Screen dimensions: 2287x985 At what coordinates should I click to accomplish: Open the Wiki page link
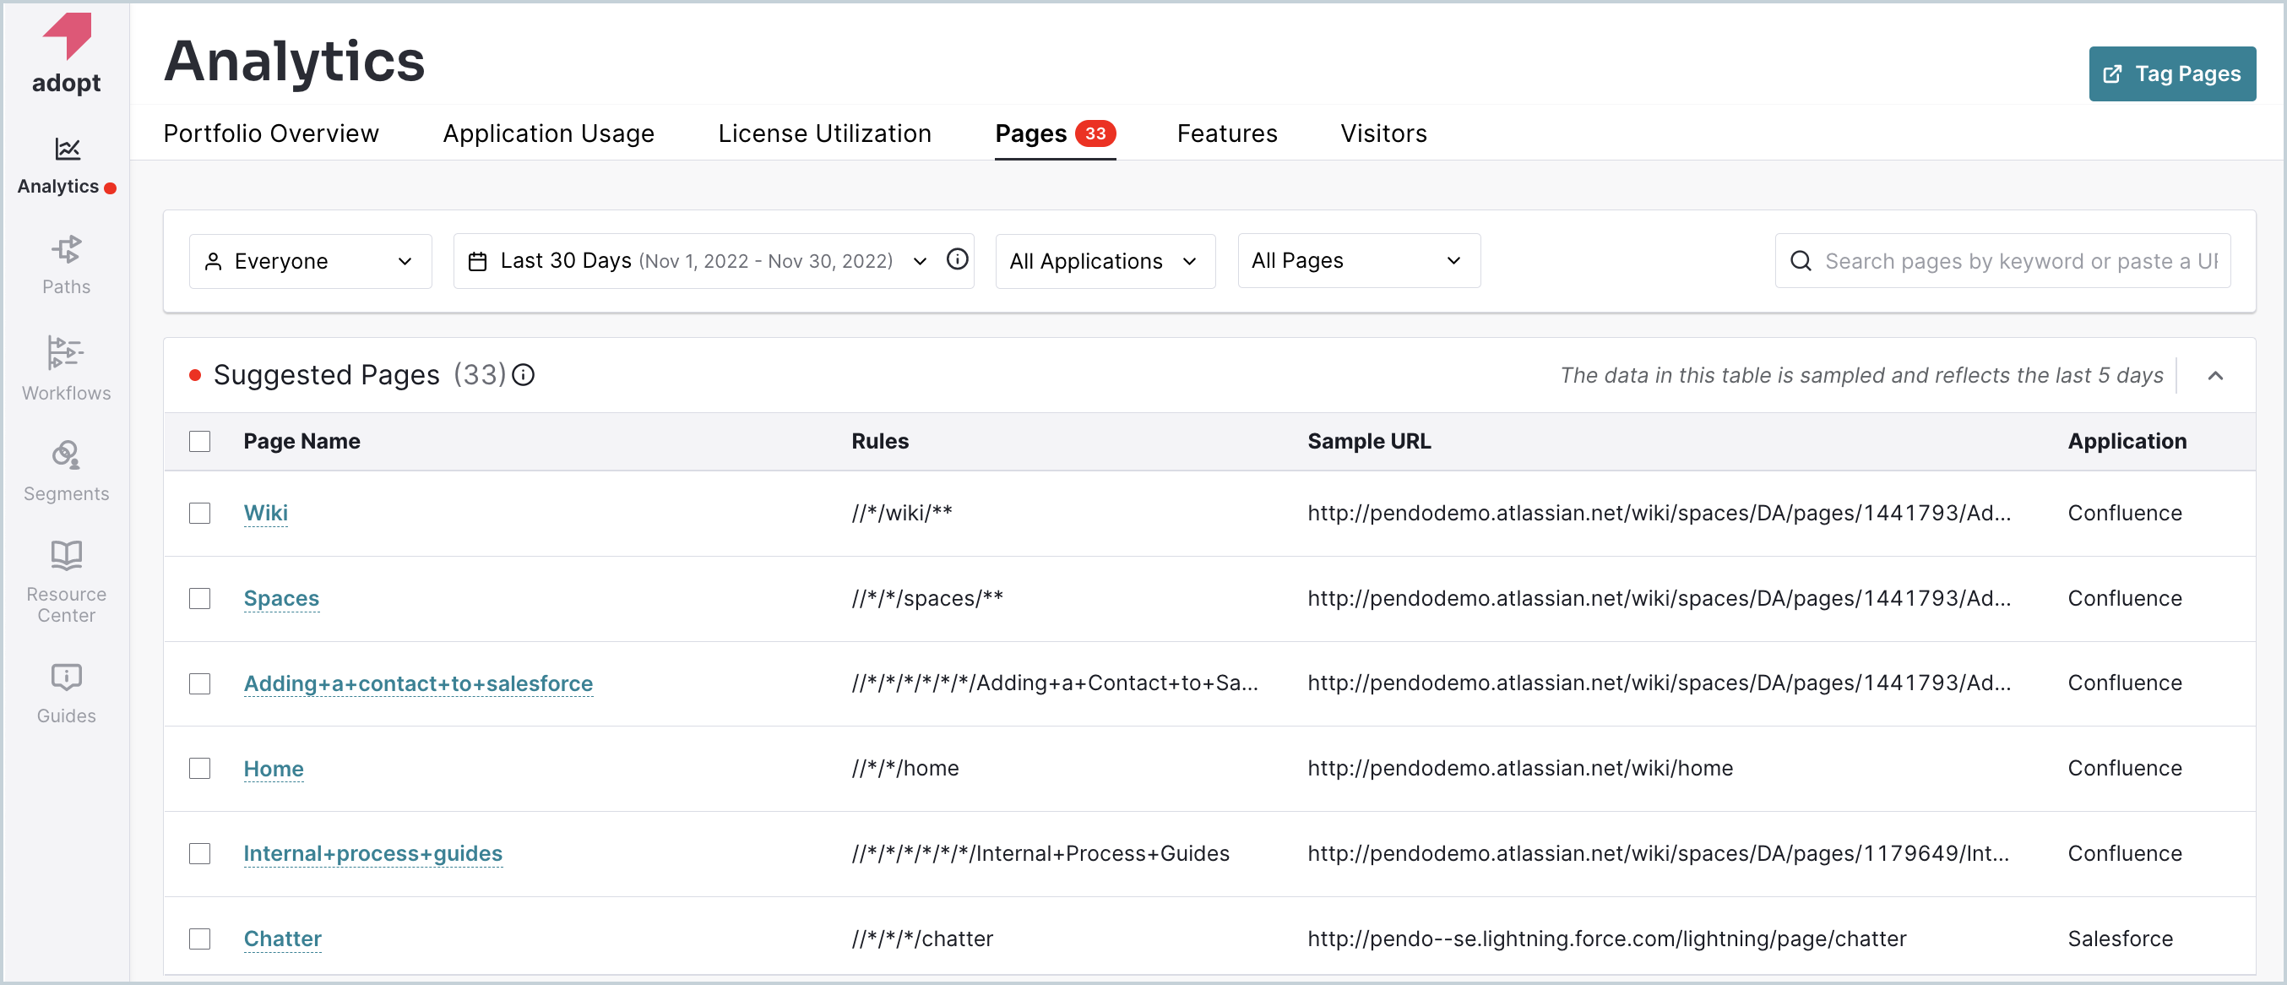pos(266,514)
